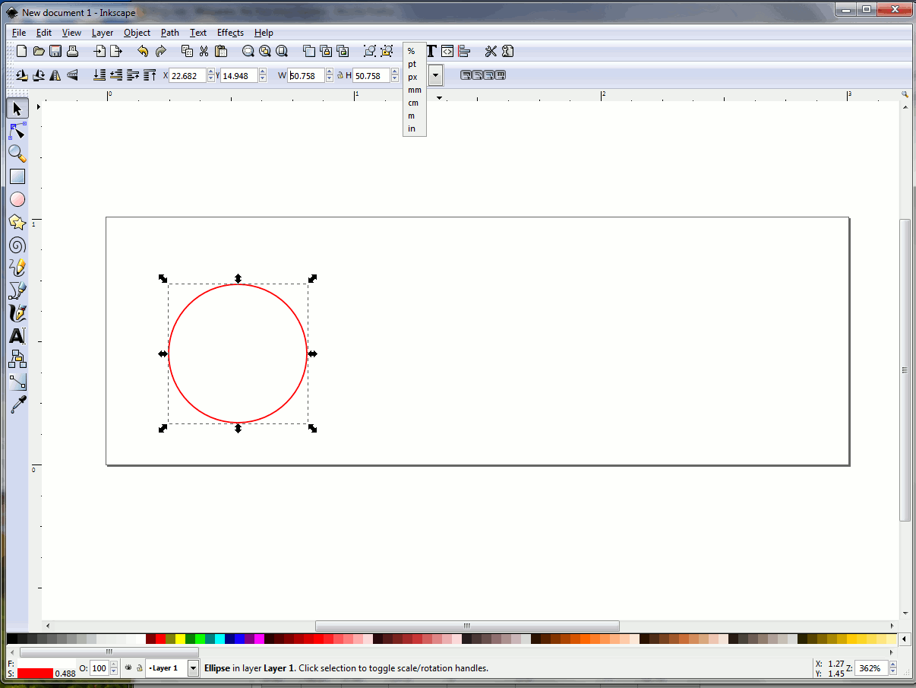
Task: Toggle the Layer 1 lock icon
Action: pos(139,668)
